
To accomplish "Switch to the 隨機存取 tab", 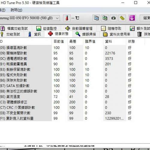I will click(111, 28).
